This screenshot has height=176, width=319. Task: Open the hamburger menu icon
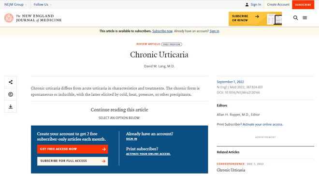pos(305,18)
